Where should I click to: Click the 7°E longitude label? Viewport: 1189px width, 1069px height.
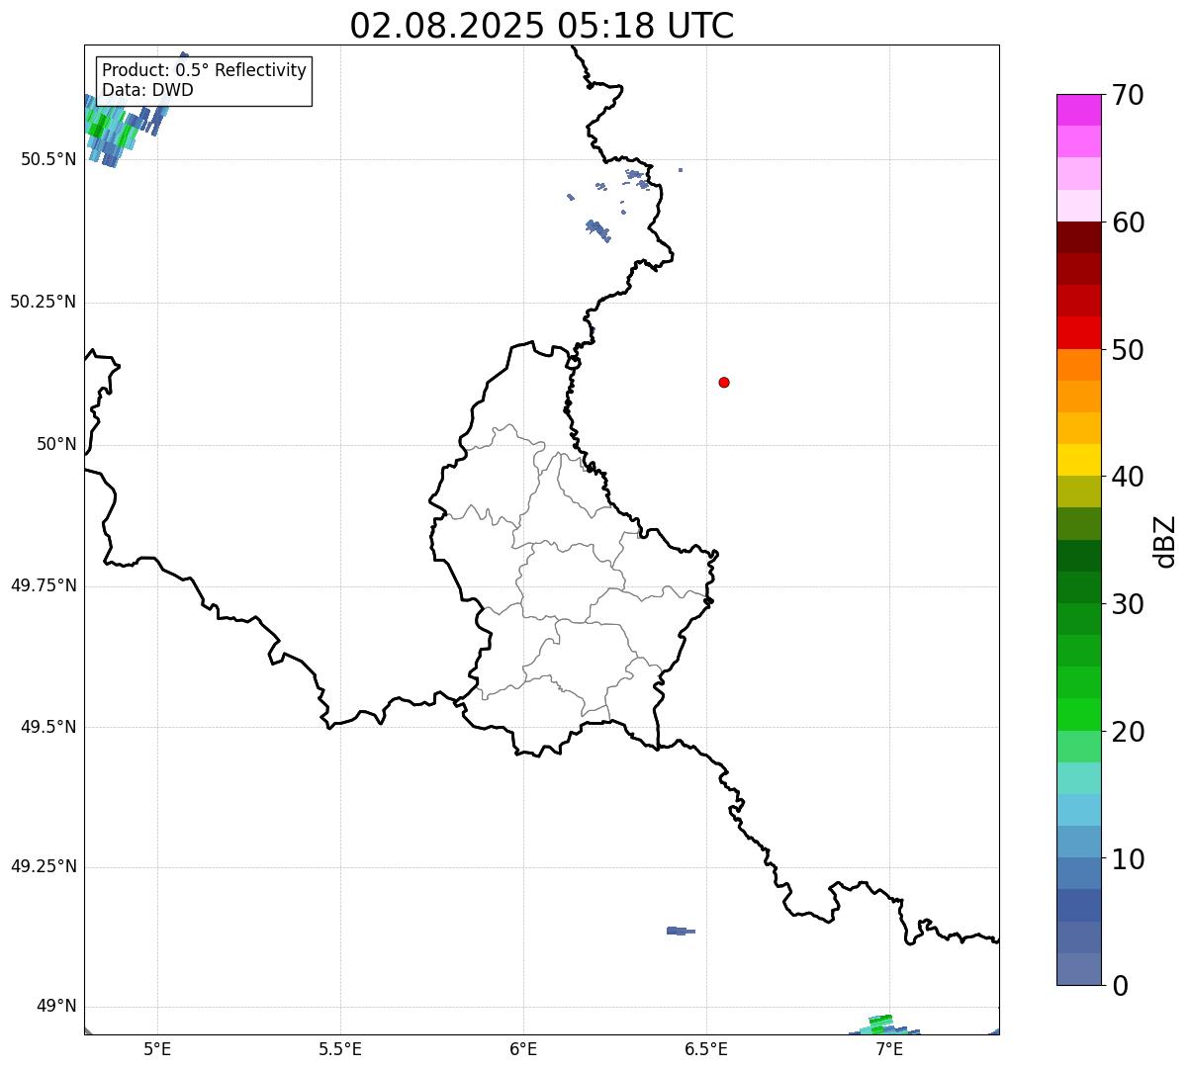coord(889,1048)
